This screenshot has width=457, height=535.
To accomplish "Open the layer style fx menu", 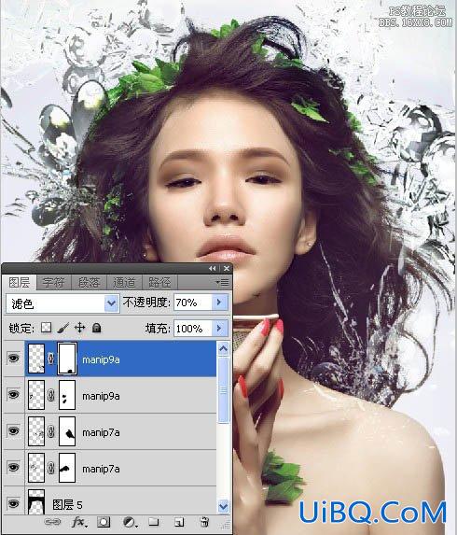I will (x=79, y=522).
